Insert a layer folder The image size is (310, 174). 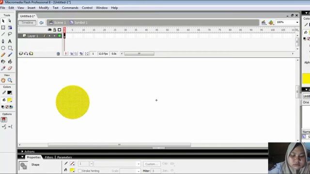point(31,54)
